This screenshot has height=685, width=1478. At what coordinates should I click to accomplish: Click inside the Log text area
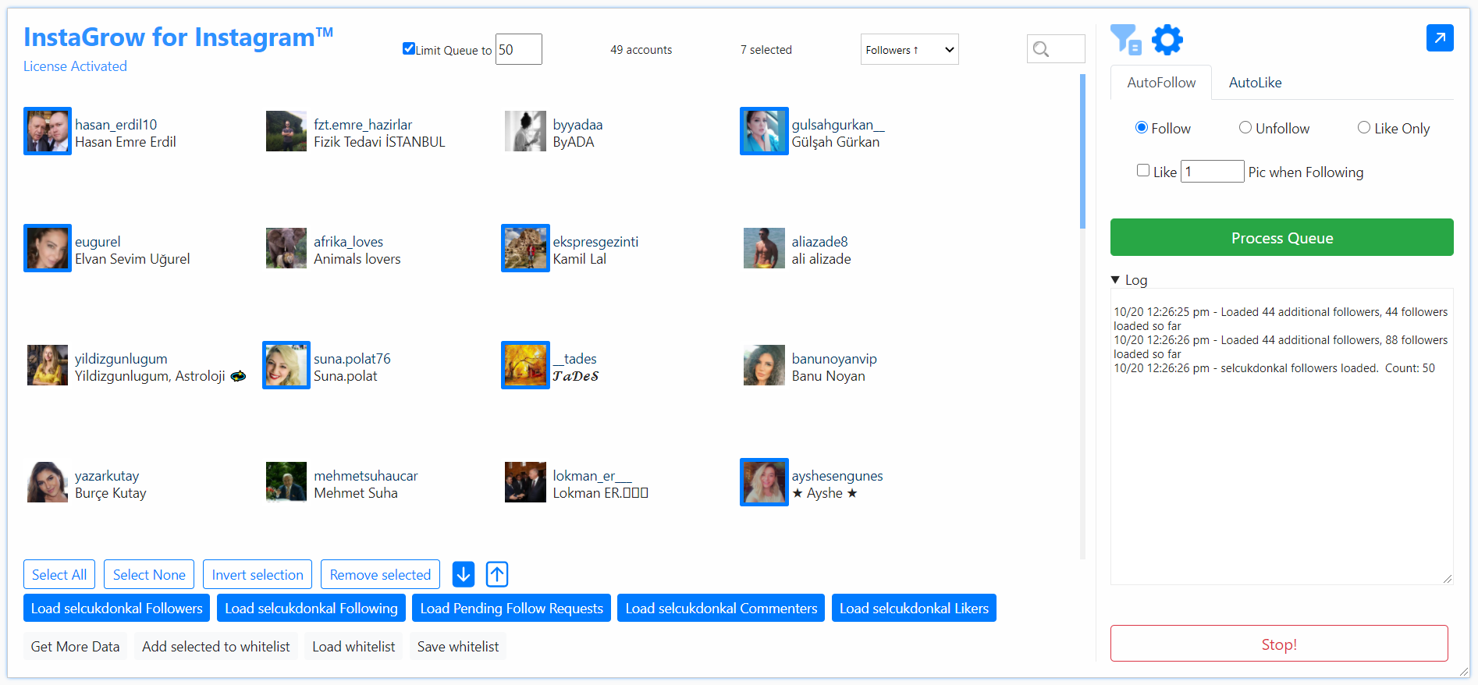(x=1281, y=436)
